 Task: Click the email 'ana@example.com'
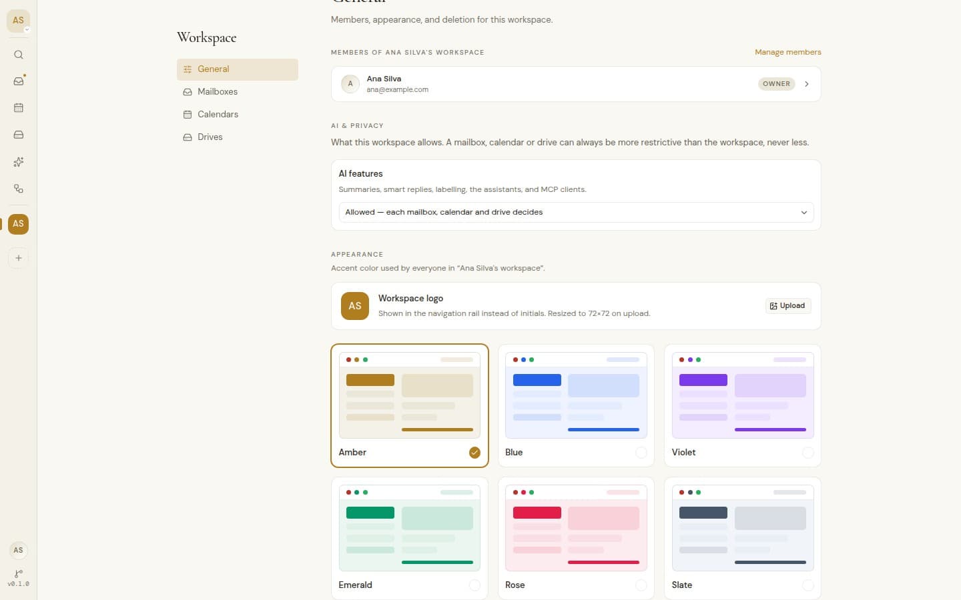click(397, 90)
